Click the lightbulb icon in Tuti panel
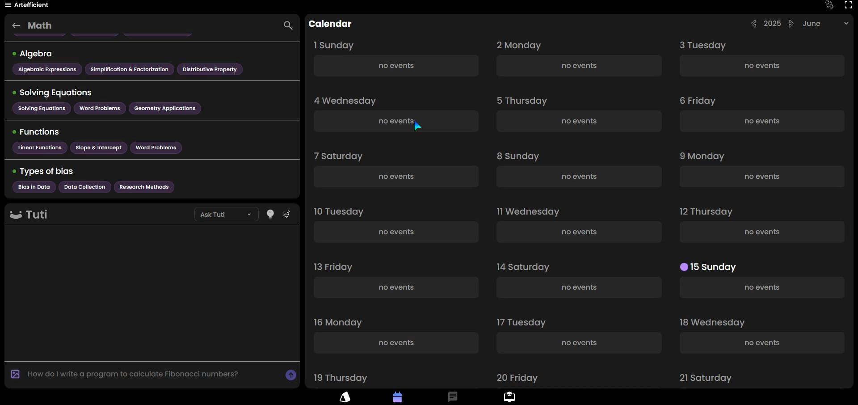Screen dimensions: 858x405 [x=270, y=215]
